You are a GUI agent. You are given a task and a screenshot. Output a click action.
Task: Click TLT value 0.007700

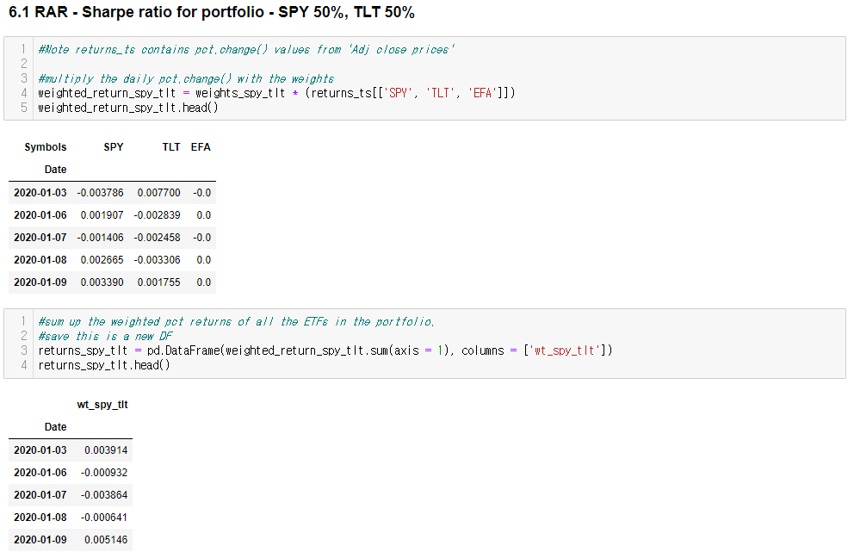coord(158,193)
